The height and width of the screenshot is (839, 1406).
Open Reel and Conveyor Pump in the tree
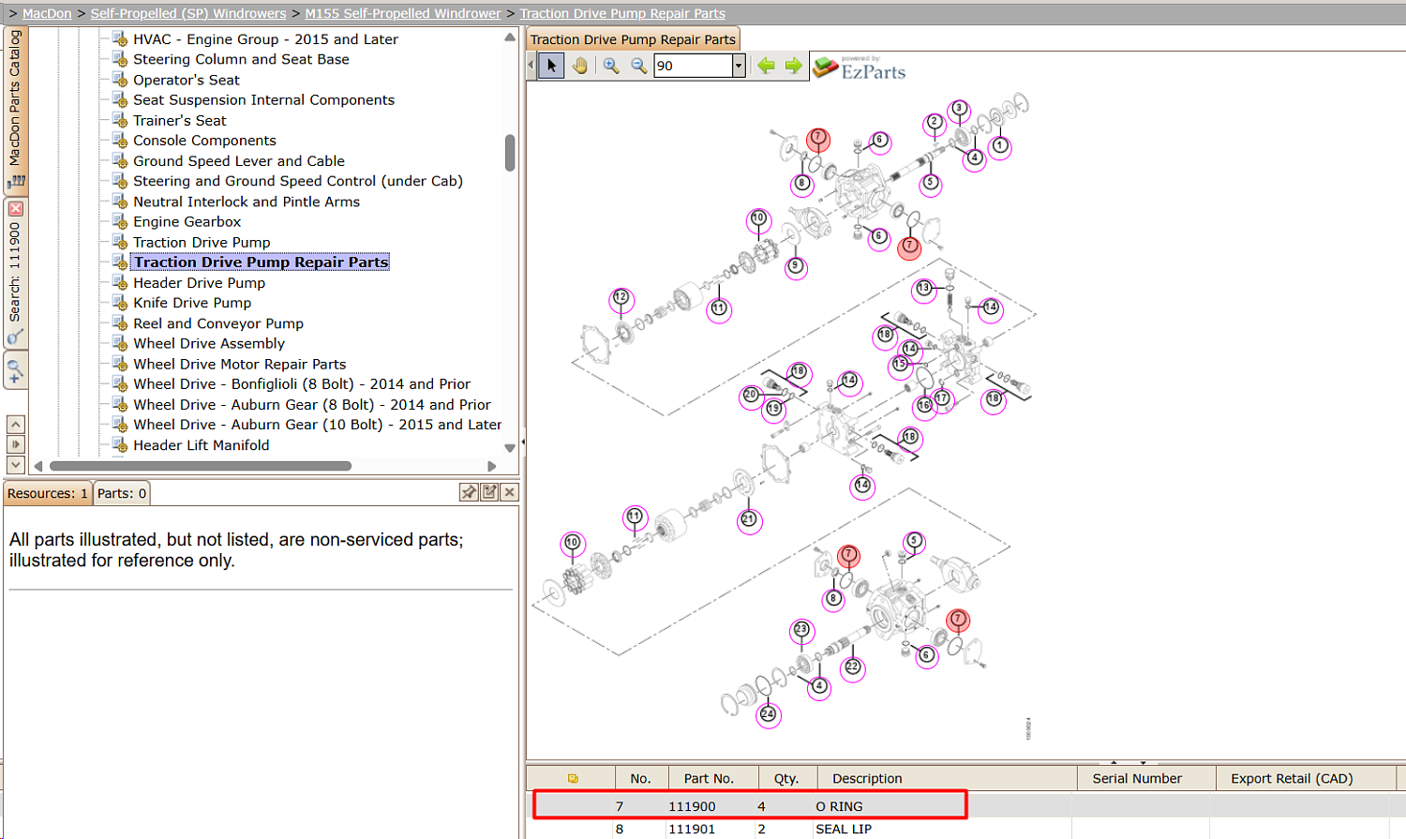(218, 323)
